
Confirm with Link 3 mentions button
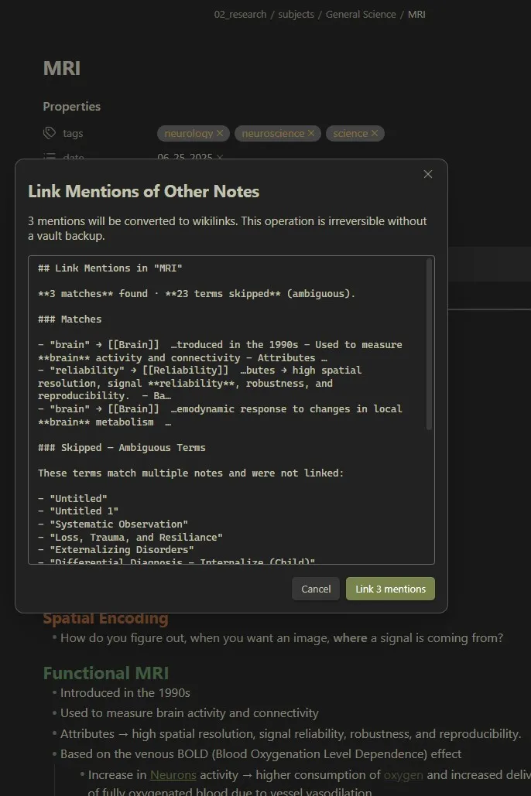click(390, 589)
